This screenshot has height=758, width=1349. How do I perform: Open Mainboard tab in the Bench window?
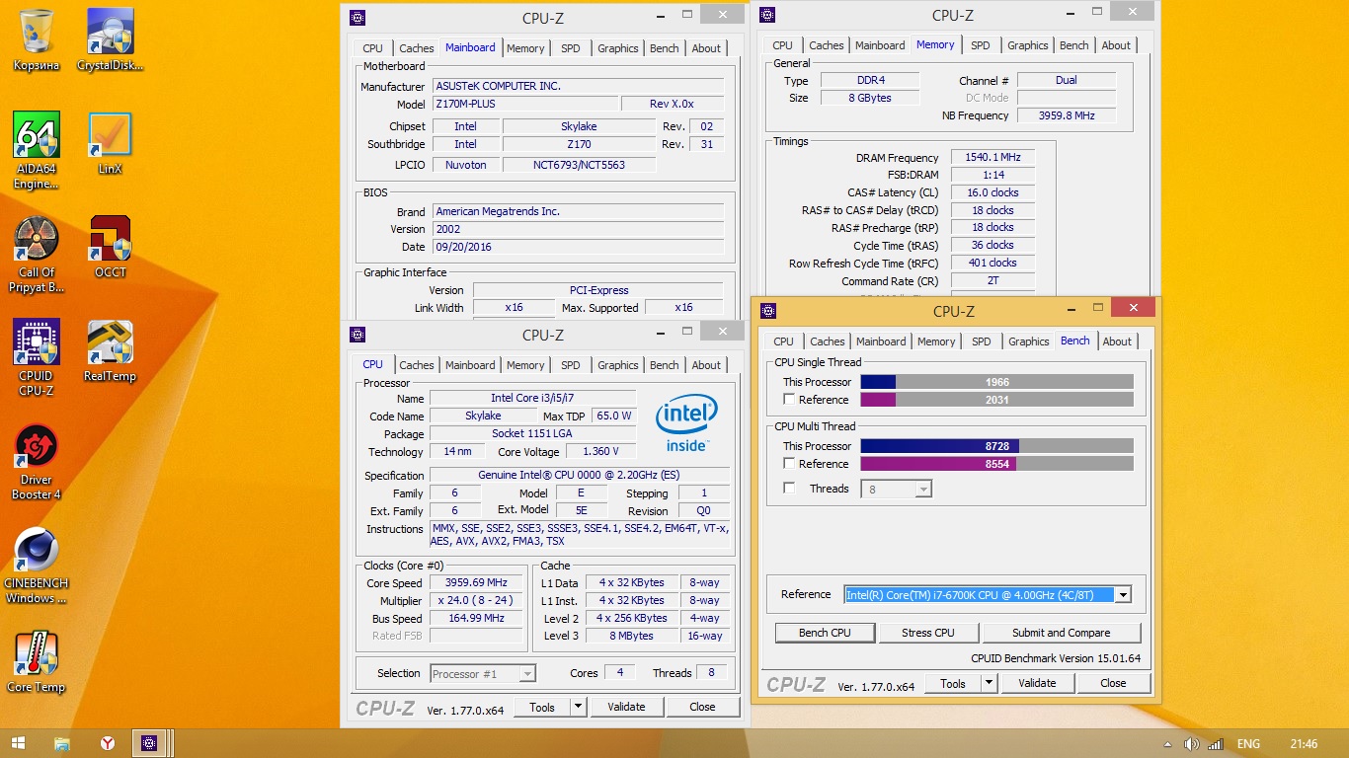tap(881, 341)
